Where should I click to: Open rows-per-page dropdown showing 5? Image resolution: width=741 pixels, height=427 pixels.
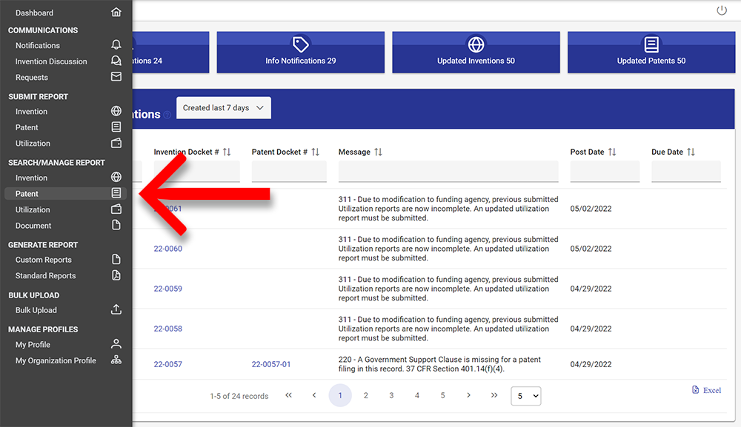pos(525,396)
